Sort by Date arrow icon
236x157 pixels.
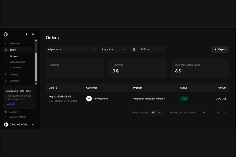(x=57, y=88)
